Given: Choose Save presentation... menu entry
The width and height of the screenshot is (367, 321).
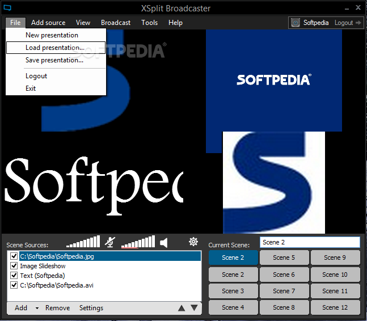Looking at the screenshot, I should pyautogui.click(x=56, y=60).
